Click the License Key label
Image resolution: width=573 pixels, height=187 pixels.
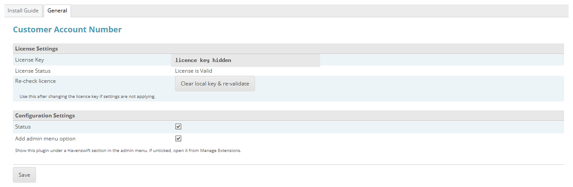29,60
